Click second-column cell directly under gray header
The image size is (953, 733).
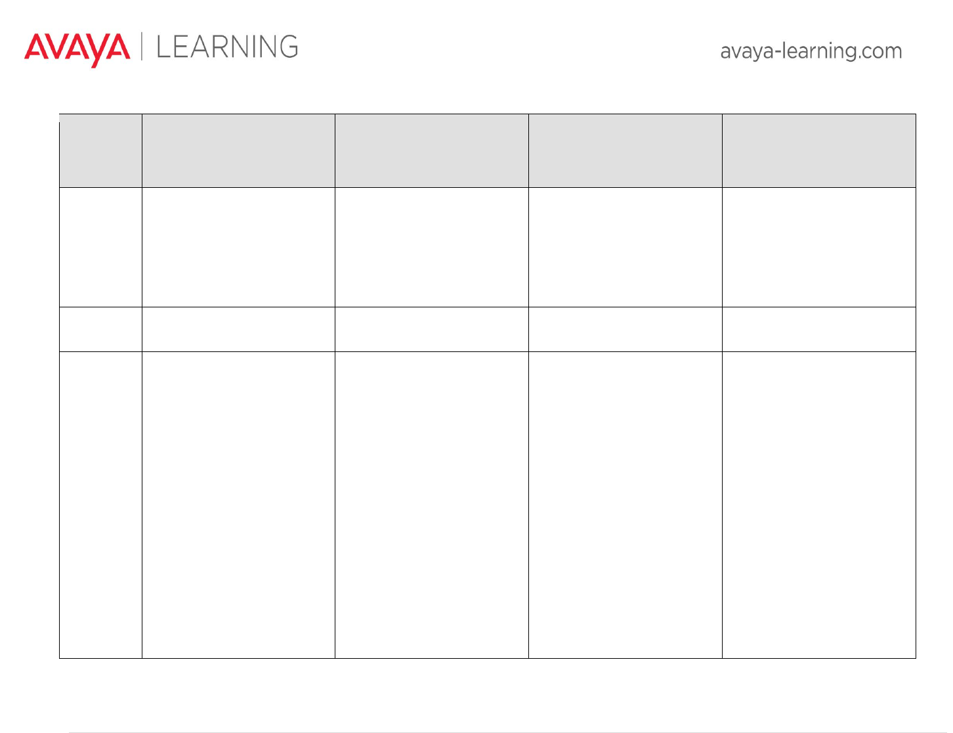tap(238, 247)
